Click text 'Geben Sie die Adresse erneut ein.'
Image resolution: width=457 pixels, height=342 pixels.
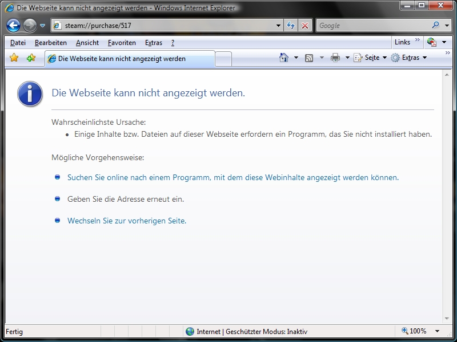point(126,199)
